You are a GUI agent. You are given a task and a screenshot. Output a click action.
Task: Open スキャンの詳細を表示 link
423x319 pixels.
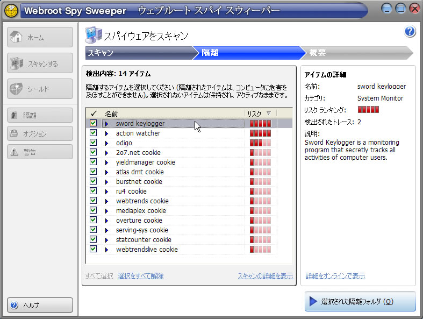tap(266, 276)
